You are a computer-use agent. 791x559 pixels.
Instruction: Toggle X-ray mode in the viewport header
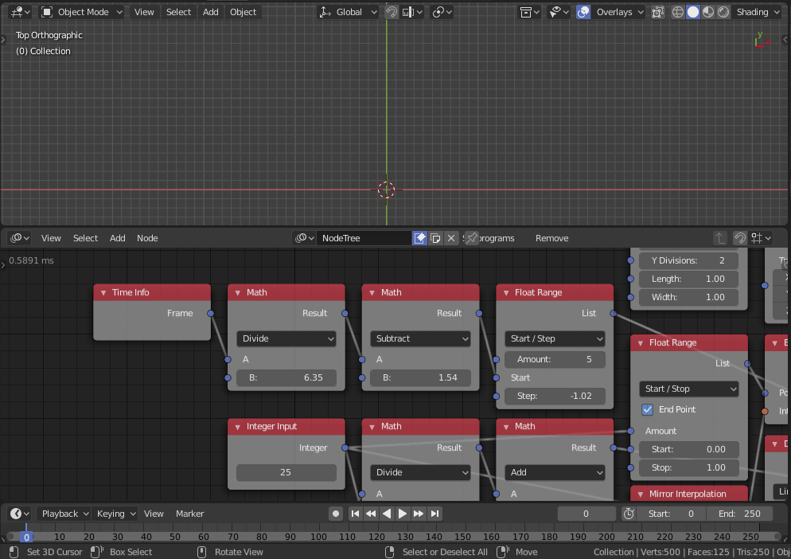(657, 12)
